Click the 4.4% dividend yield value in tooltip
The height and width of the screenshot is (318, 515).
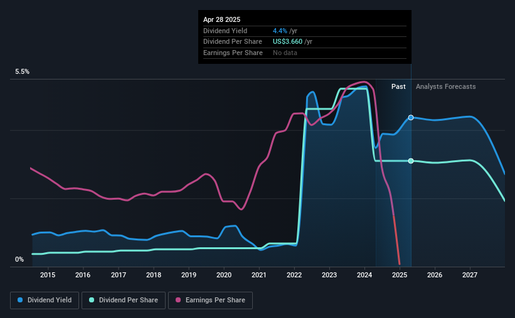pyautogui.click(x=280, y=31)
